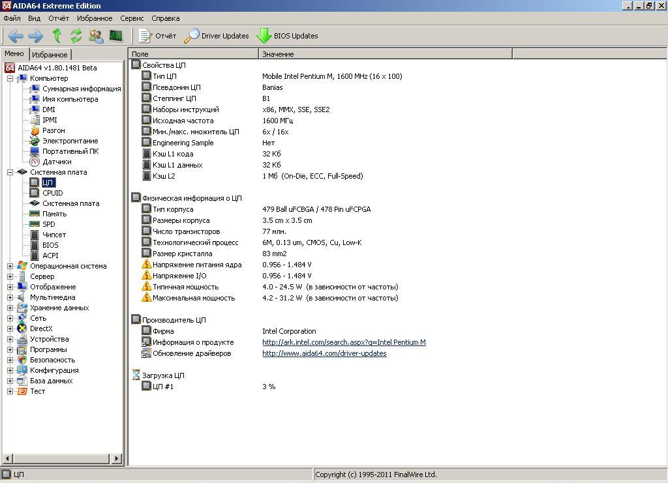Expand the Конфигурация tree node
The width and height of the screenshot is (668, 483).
[x=10, y=370]
